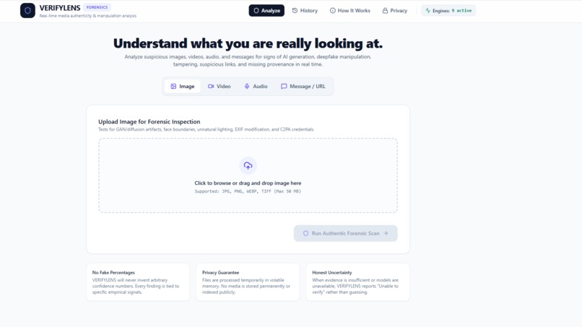
Task: Click the camera icon on the Video tab
Action: pyautogui.click(x=211, y=86)
